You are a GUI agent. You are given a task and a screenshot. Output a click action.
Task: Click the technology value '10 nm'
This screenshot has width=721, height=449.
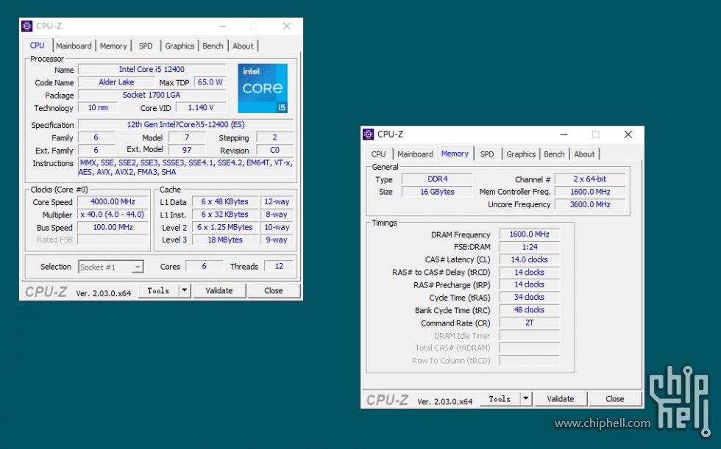98,108
